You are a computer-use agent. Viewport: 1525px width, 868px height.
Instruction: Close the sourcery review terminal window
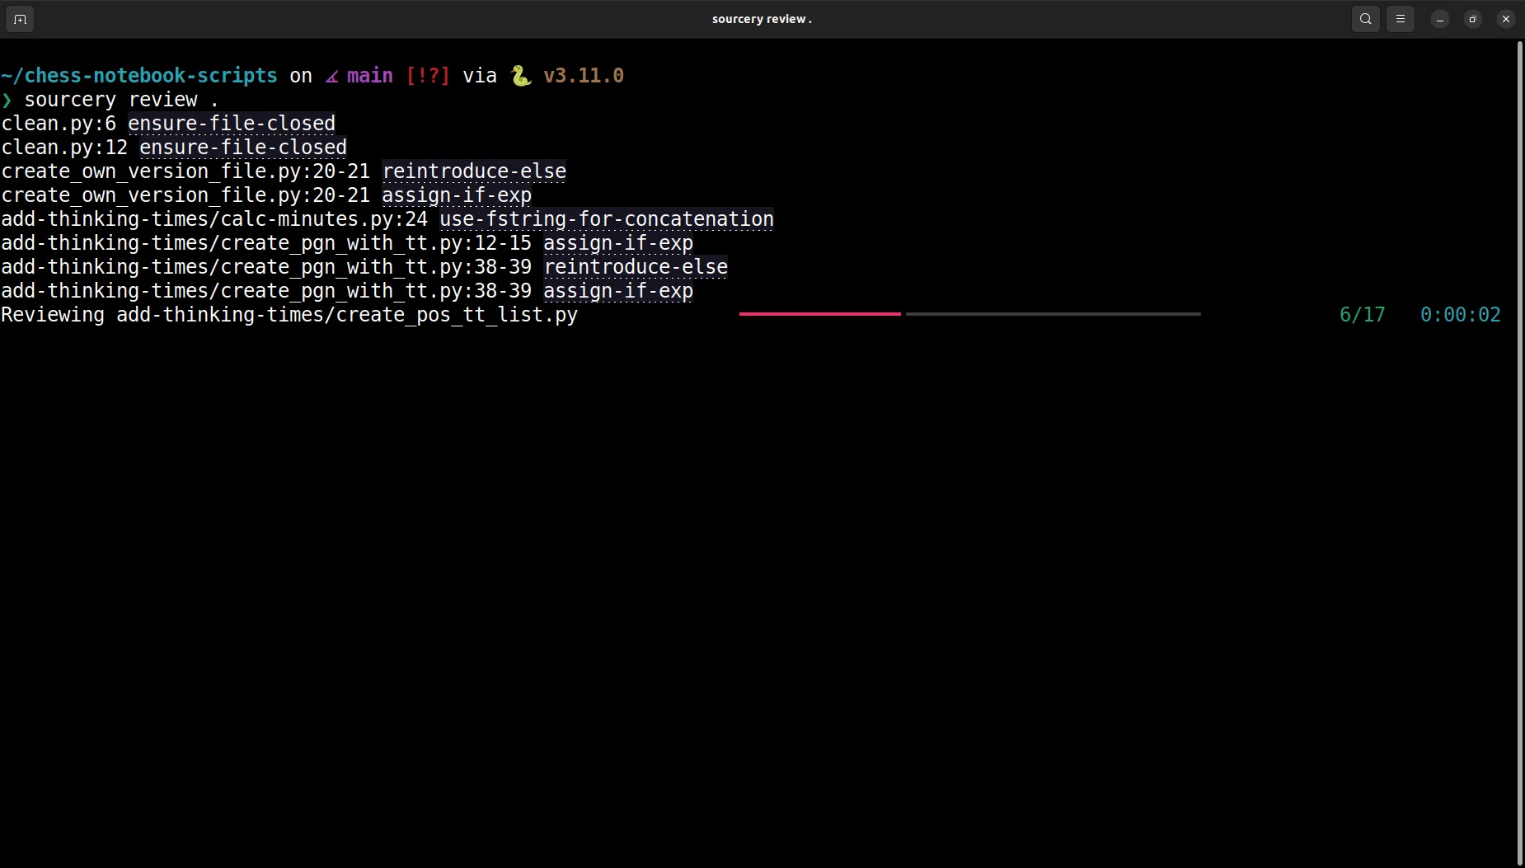pos(1505,19)
